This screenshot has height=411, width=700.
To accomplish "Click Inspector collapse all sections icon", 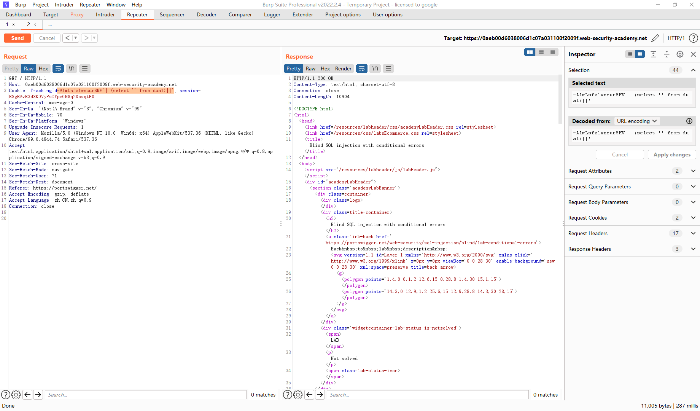I will [667, 54].
